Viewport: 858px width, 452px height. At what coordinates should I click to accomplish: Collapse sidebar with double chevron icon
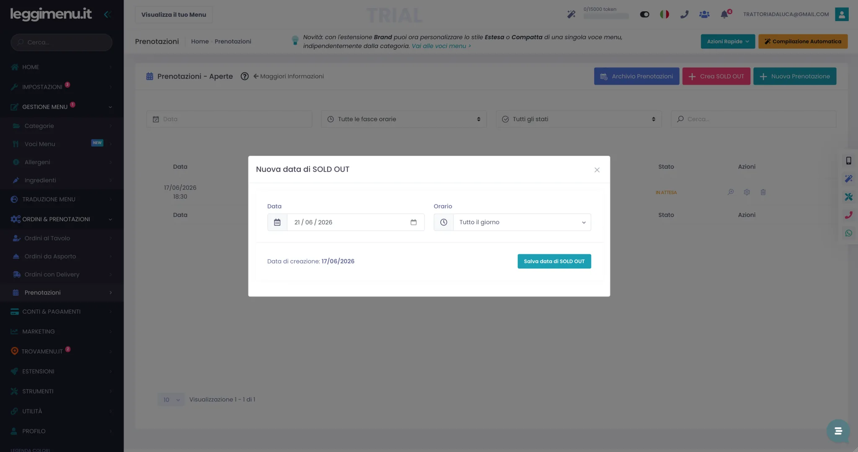click(x=107, y=14)
